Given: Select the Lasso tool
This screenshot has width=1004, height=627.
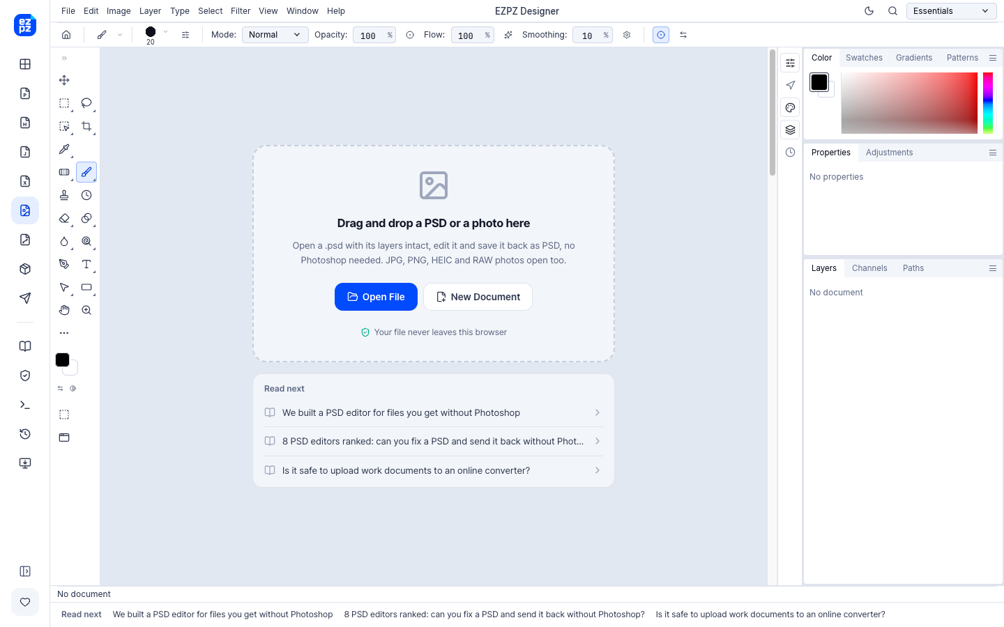Looking at the screenshot, I should 86,103.
